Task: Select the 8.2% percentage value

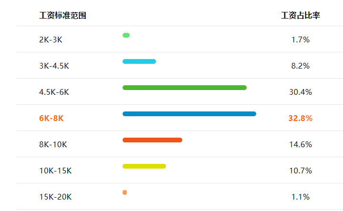Action: tap(301, 66)
